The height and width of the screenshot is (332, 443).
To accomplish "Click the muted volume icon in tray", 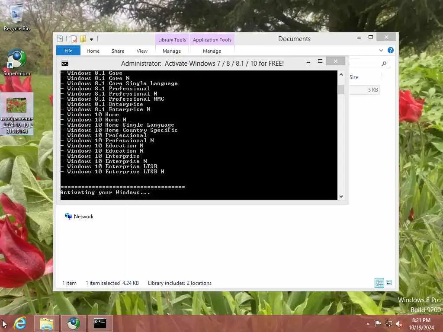I will click(x=399, y=324).
